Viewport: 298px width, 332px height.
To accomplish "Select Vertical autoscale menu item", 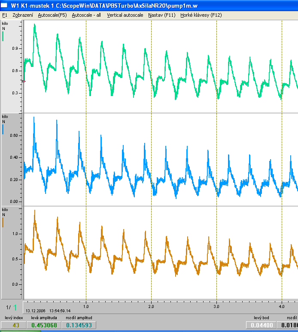I will [125, 15].
